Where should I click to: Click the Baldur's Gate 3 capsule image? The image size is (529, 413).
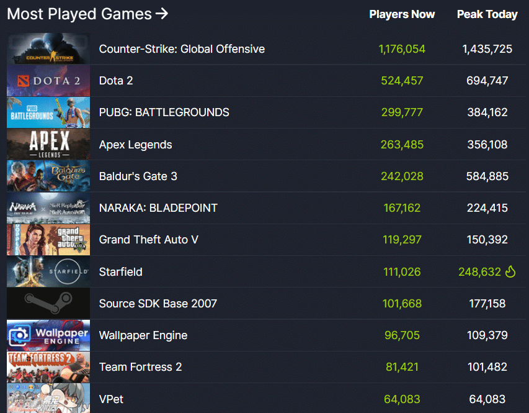(48, 176)
